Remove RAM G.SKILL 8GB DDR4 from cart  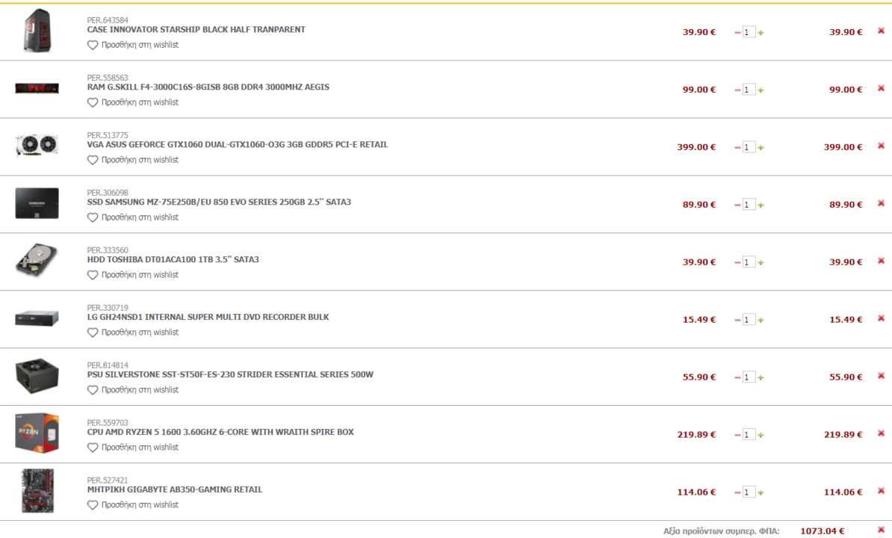pos(881,88)
